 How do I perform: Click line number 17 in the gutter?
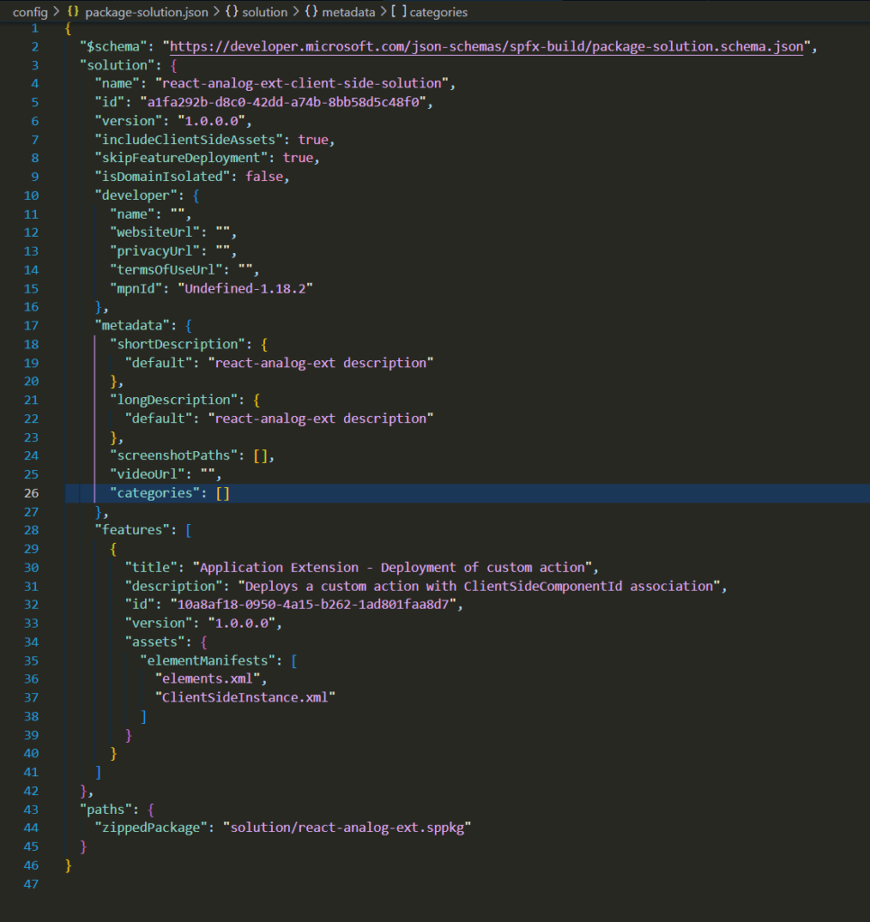[x=32, y=326]
